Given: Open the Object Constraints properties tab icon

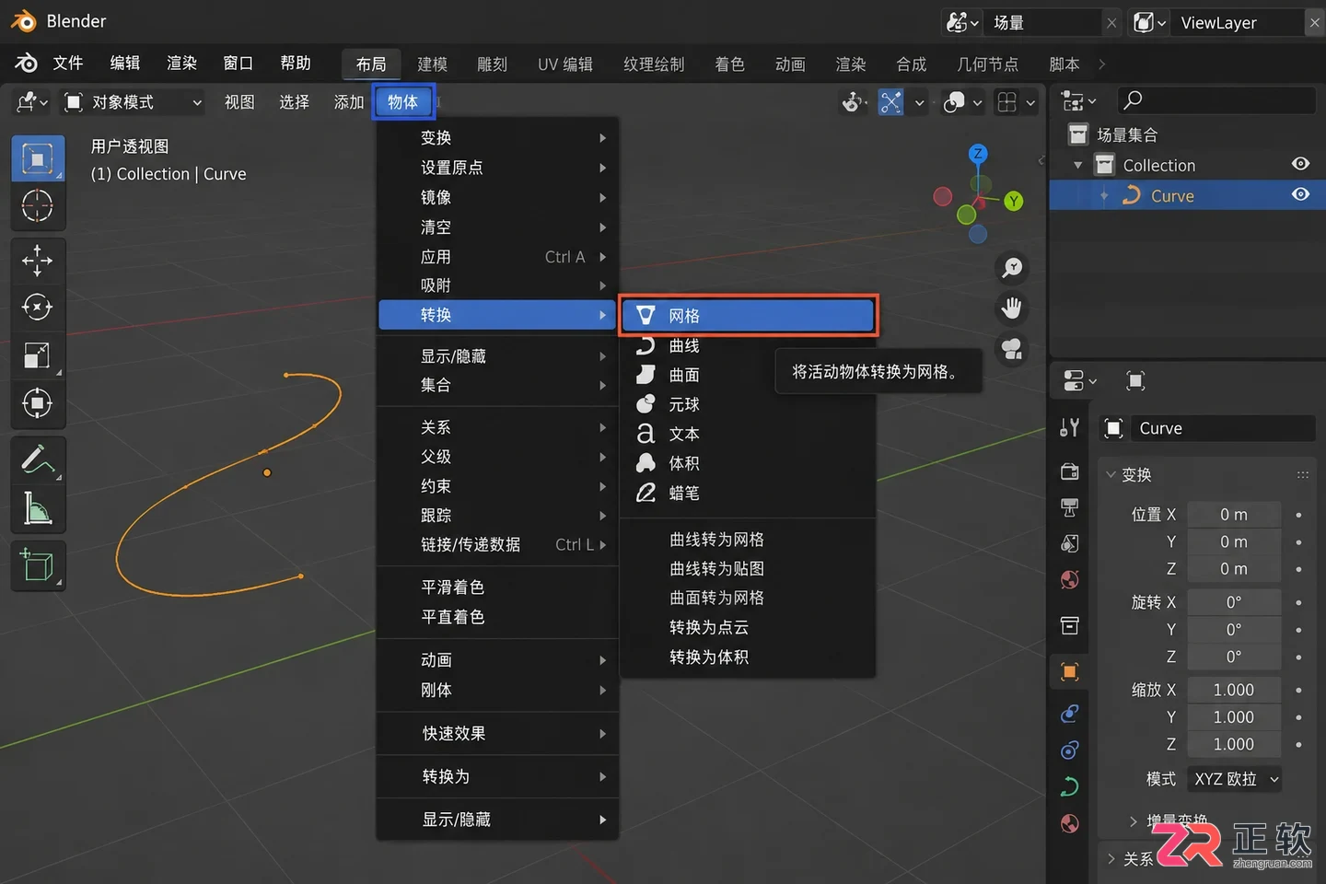Looking at the screenshot, I should (x=1069, y=750).
